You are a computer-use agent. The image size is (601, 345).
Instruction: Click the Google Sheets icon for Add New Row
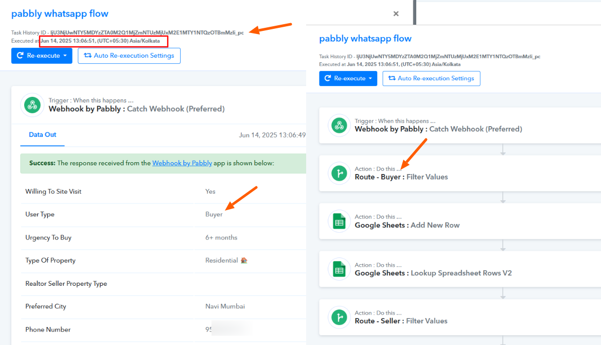339,221
